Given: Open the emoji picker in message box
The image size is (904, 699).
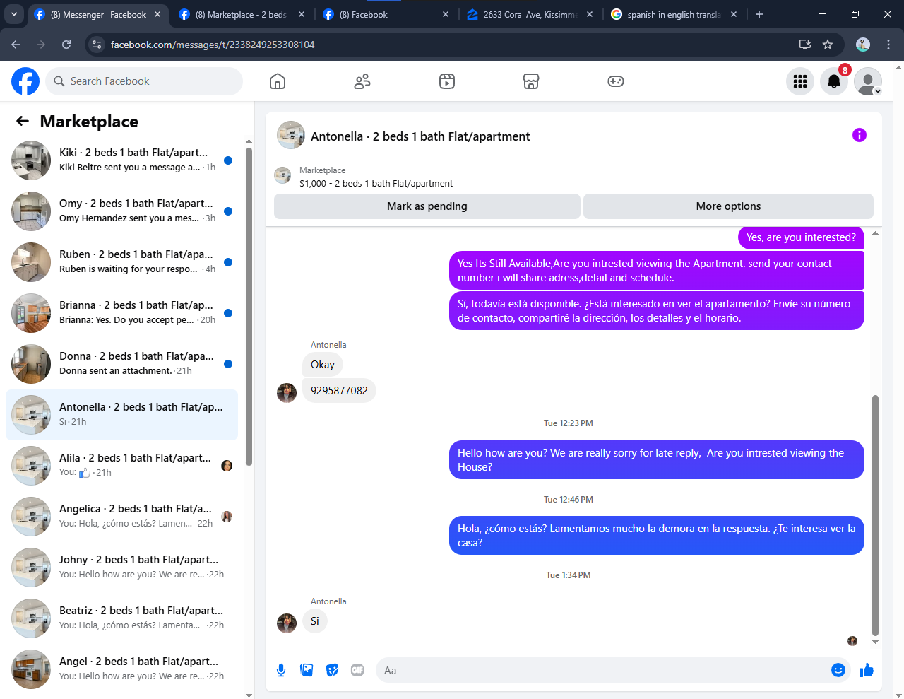Looking at the screenshot, I should click(x=838, y=670).
